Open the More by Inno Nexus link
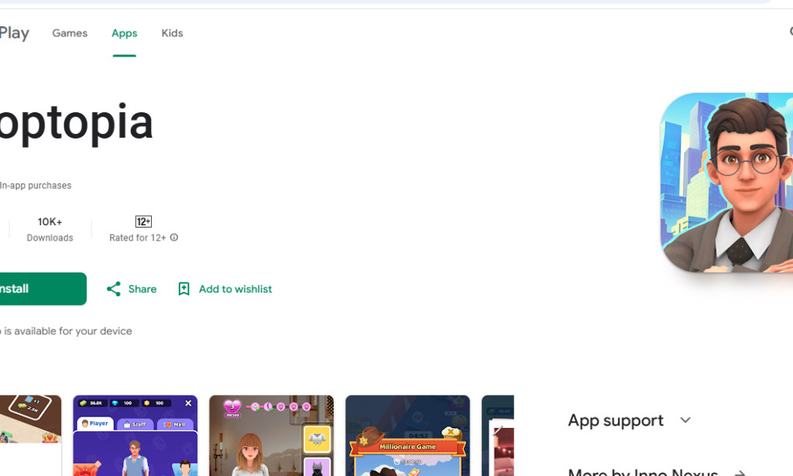This screenshot has width=793, height=476. click(643, 471)
